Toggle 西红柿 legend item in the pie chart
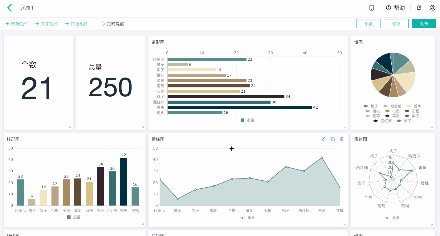The width and height of the screenshot is (440, 236). pyautogui.click(x=382, y=121)
